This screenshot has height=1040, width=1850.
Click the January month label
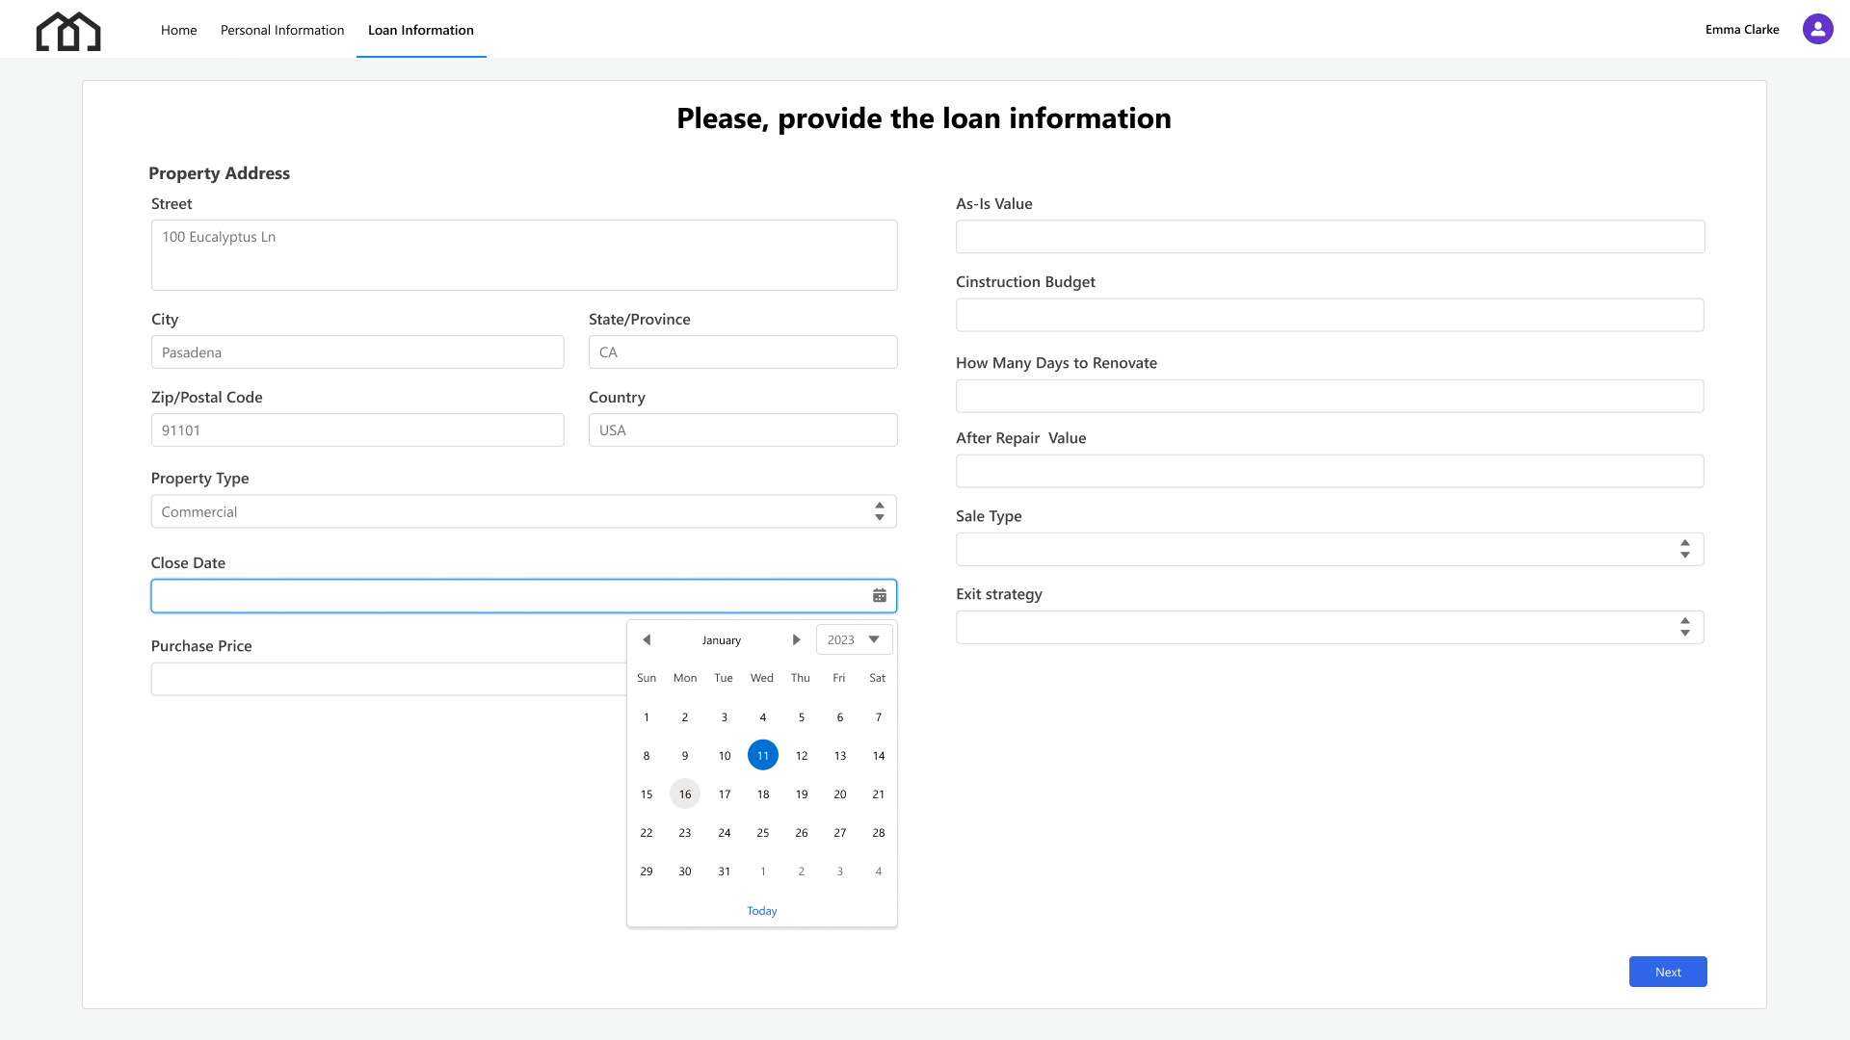[x=722, y=640]
